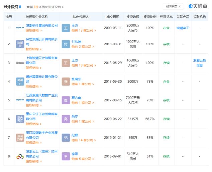Click the 付 avatar for 付法坤

click(66, 44)
